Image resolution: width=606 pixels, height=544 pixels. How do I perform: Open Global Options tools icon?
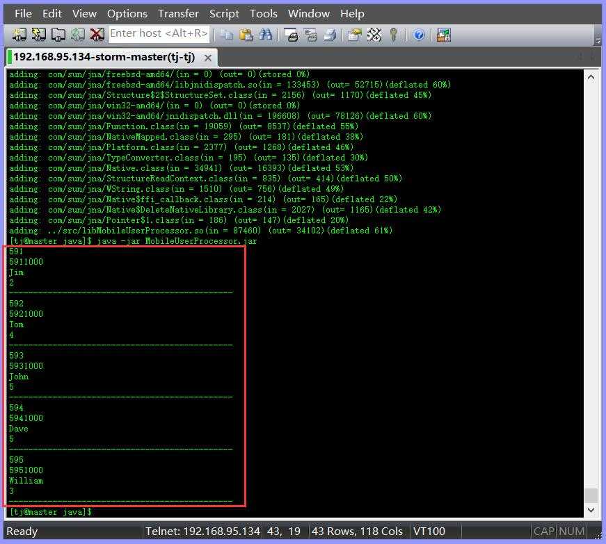(374, 35)
